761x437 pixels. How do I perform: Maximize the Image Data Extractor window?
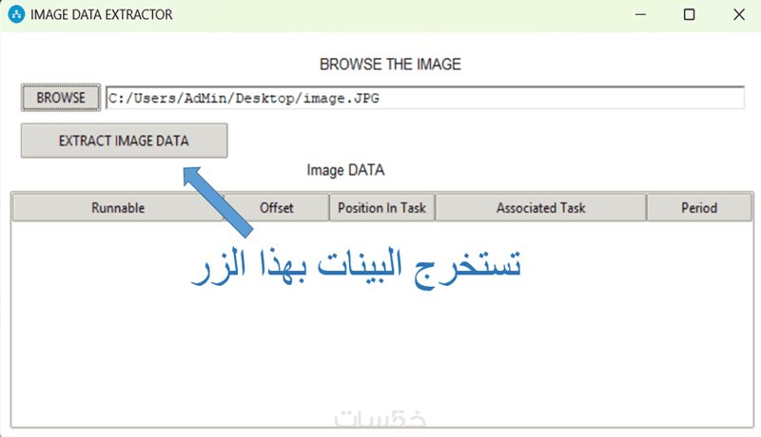pos(689,15)
